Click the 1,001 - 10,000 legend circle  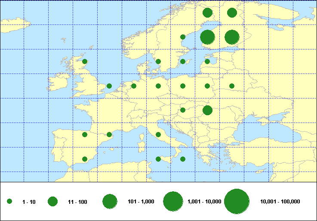point(173,201)
